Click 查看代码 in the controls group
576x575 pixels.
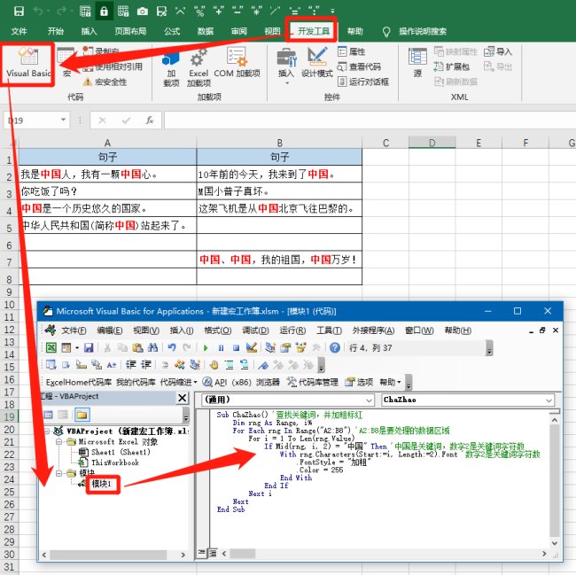359,66
